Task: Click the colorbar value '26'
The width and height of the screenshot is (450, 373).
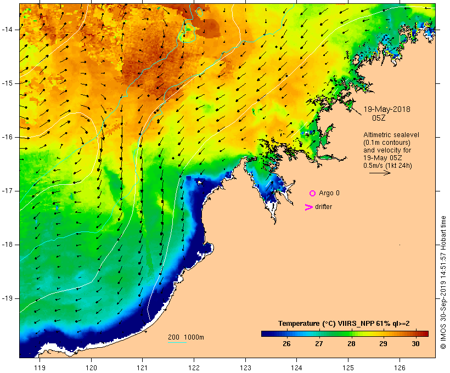Action: (286, 343)
